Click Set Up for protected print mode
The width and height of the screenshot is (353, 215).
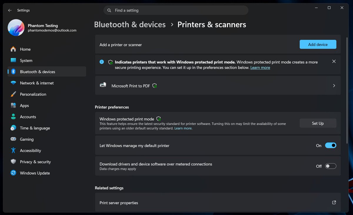318,123
